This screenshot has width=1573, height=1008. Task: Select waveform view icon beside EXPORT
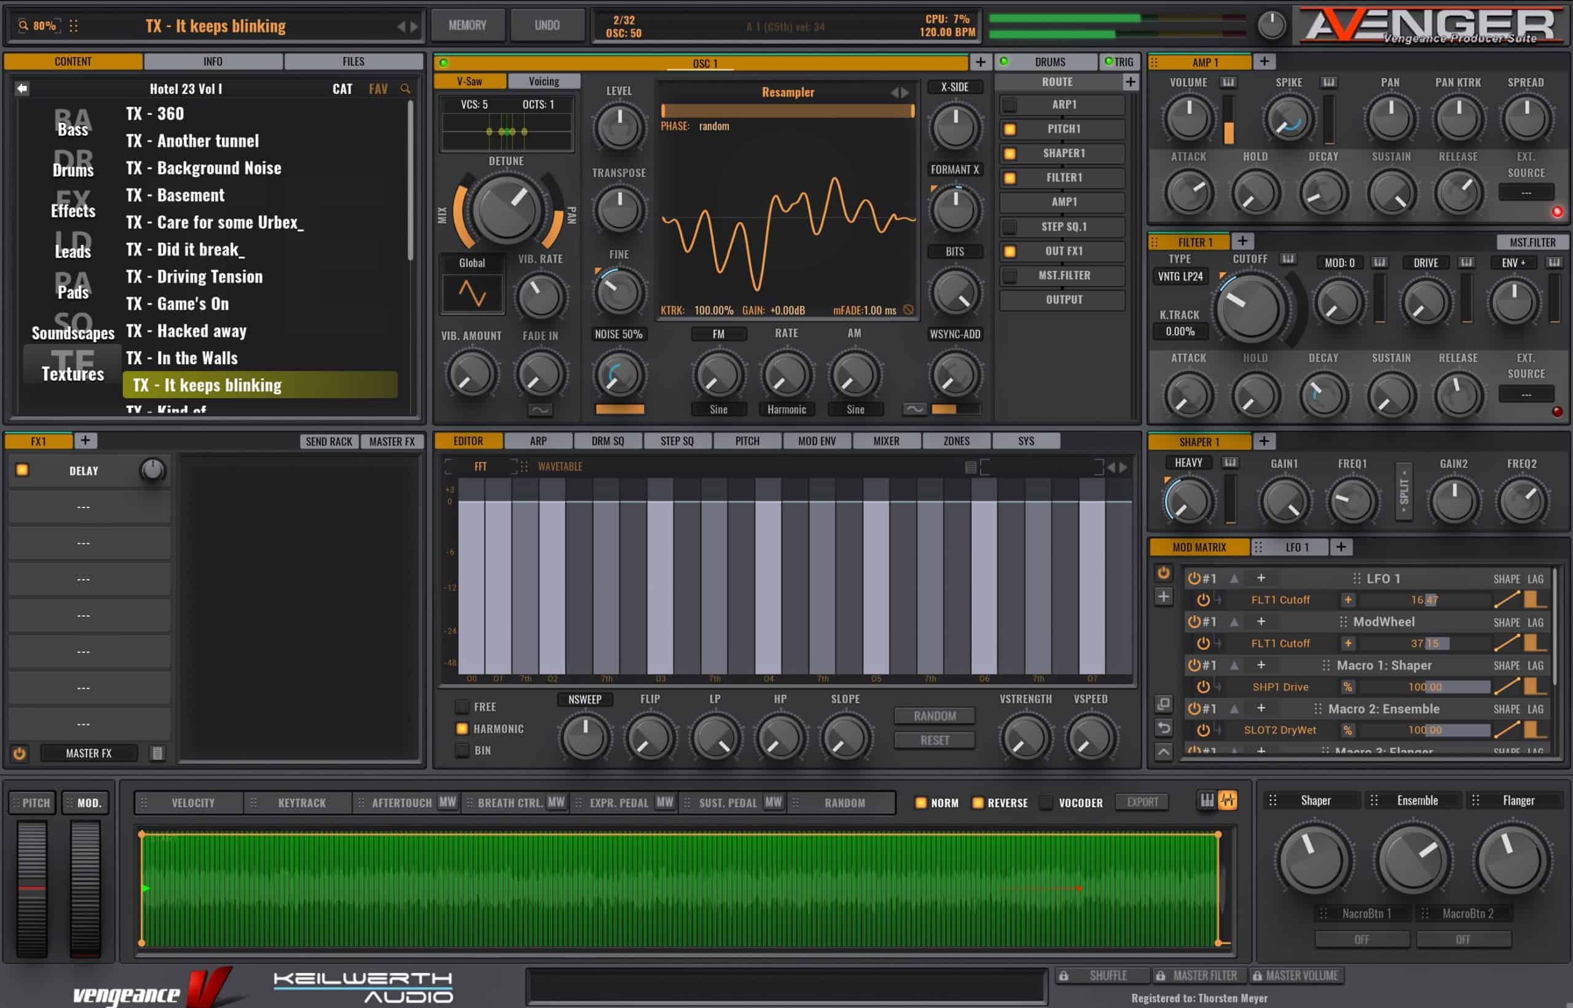point(1228,800)
